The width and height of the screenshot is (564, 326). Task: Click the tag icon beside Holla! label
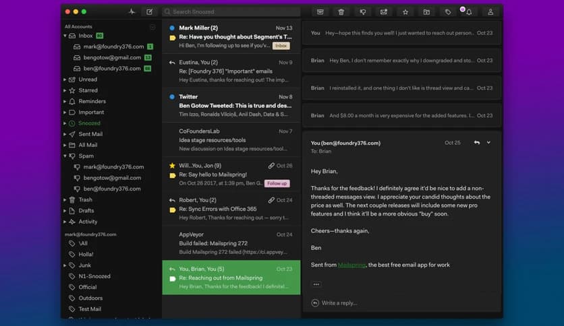point(72,254)
